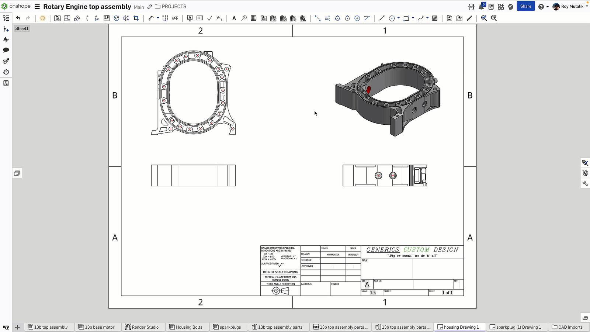590x332 pixels.
Task: Click the plus button to add tab
Action: tap(17, 327)
